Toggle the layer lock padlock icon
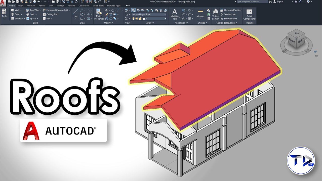322x181 pixels. (x=140, y=19)
